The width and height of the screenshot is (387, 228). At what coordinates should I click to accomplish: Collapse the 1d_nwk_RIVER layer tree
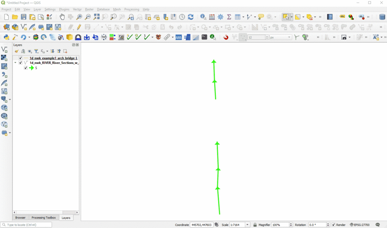pos(15,63)
